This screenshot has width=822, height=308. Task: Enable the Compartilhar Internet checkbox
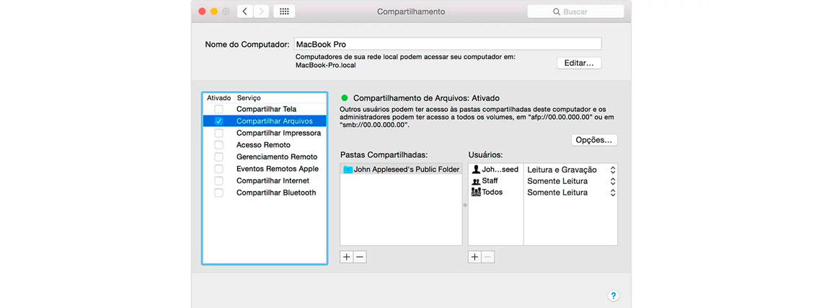pos(218,180)
